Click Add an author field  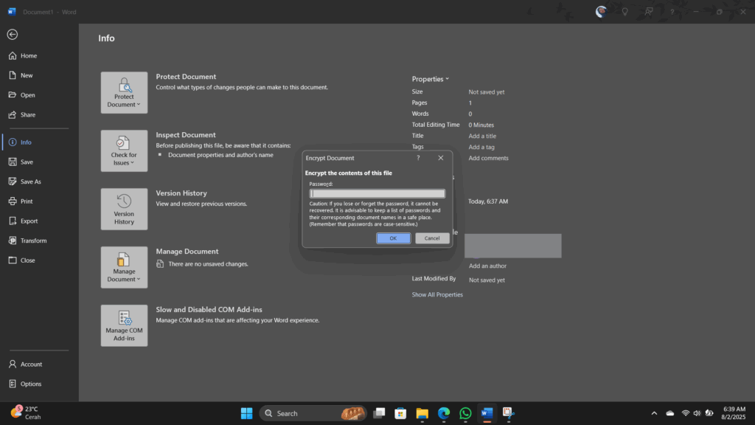coord(487,266)
